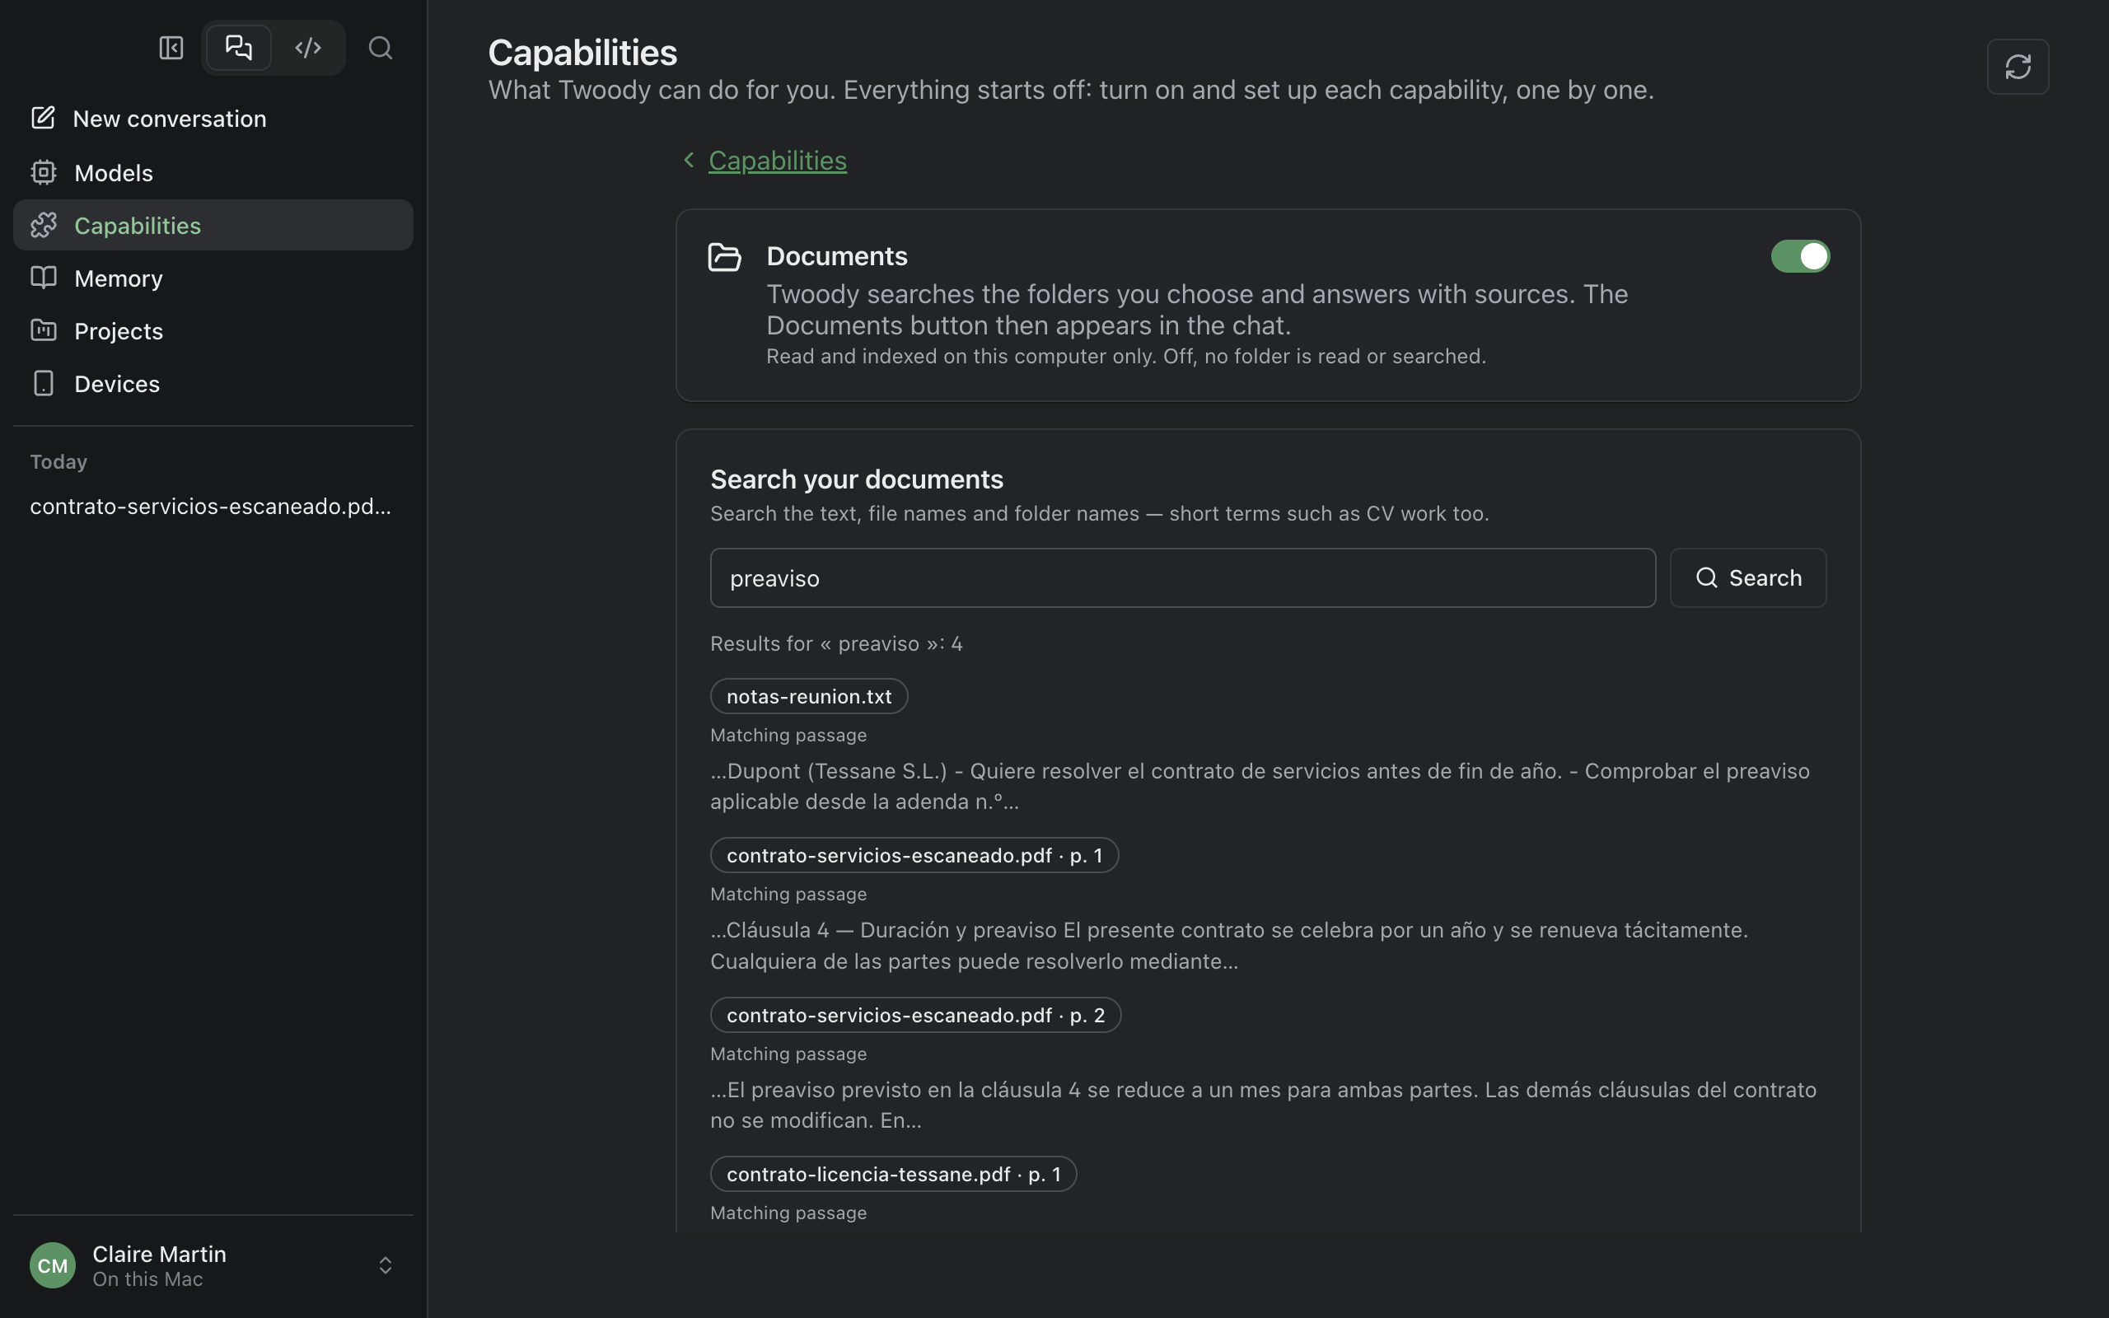This screenshot has width=2109, height=1318.
Task: Click the Memory book icon
Action: click(43, 278)
